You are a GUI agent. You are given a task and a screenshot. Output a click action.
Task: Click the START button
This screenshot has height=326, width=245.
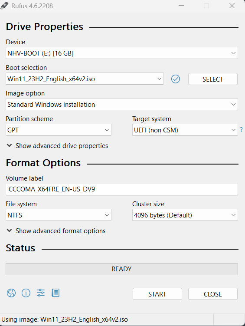(157, 294)
